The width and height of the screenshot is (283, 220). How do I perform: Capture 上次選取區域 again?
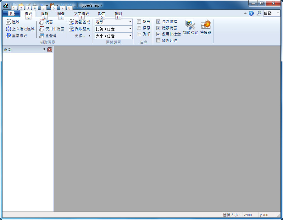[20, 29]
